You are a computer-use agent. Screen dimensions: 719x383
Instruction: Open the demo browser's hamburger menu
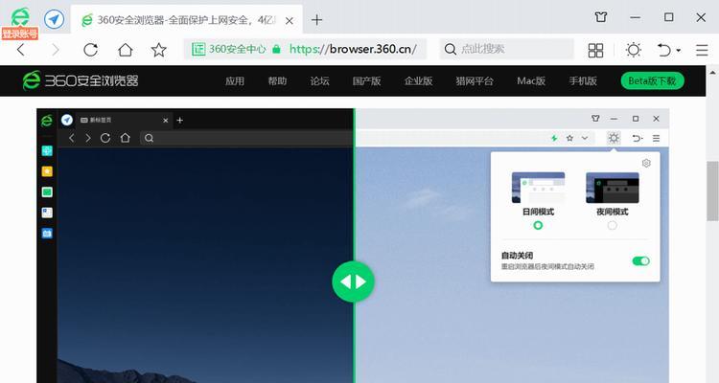656,138
